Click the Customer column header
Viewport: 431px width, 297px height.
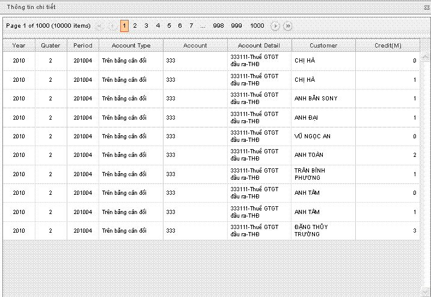click(323, 46)
